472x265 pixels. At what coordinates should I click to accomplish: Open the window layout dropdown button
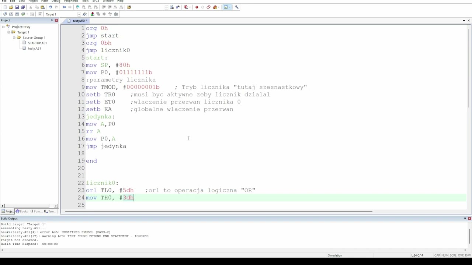tap(230, 7)
